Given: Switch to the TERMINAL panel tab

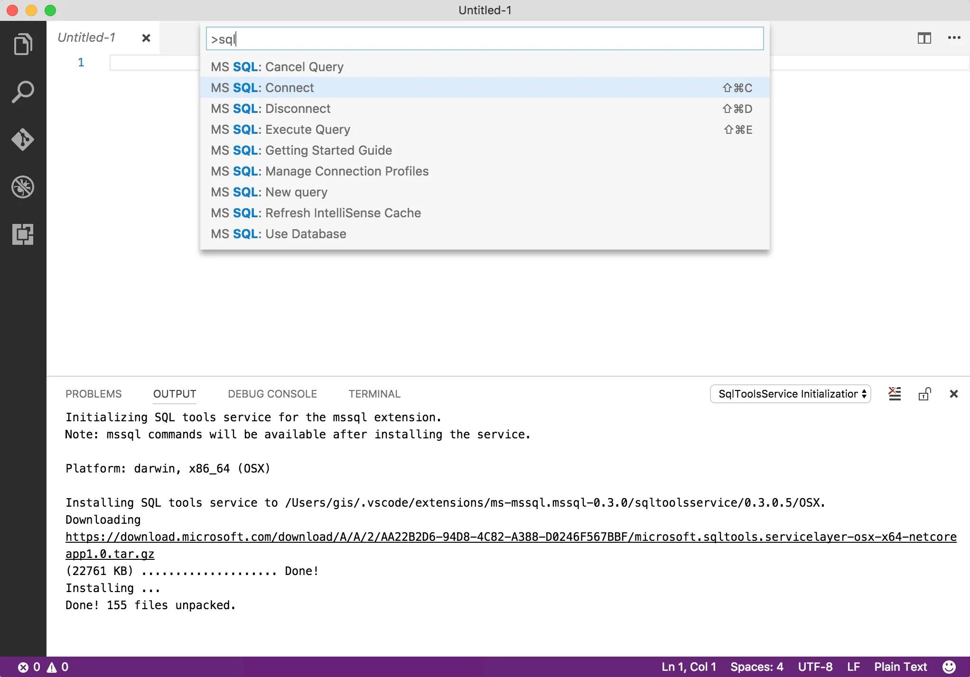Looking at the screenshot, I should [x=374, y=394].
